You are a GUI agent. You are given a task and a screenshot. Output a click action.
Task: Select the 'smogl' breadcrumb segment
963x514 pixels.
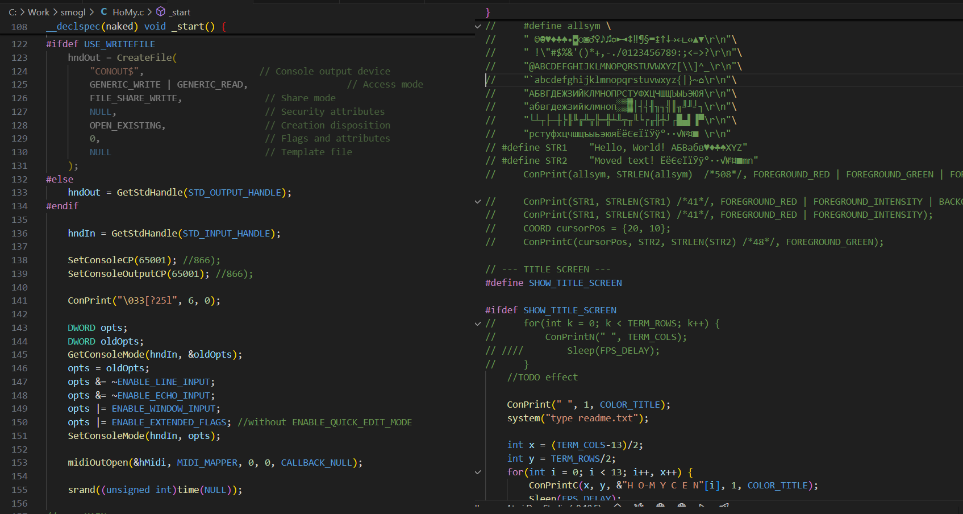[x=73, y=12]
